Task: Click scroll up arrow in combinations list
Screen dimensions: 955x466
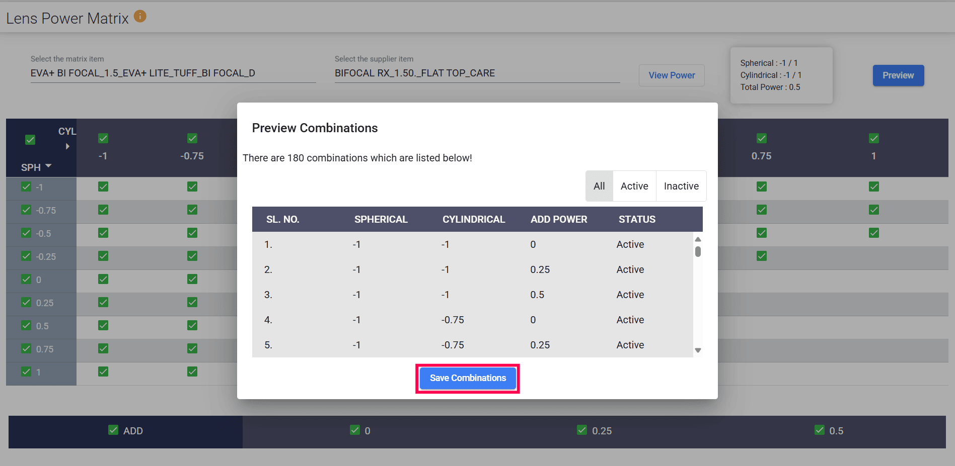Action: coord(698,239)
